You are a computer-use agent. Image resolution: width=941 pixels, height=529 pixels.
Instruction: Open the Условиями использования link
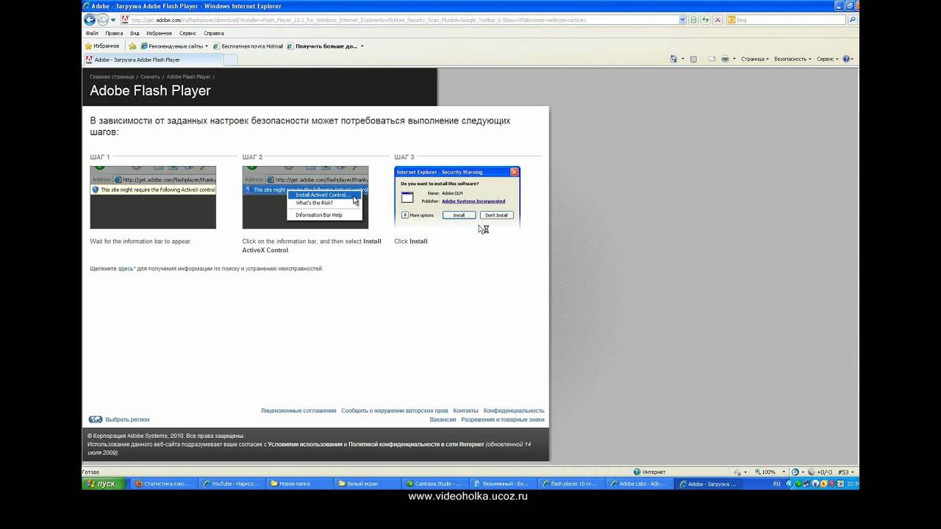coord(305,445)
